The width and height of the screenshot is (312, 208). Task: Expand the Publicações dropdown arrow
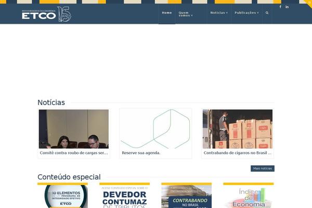click(x=258, y=12)
